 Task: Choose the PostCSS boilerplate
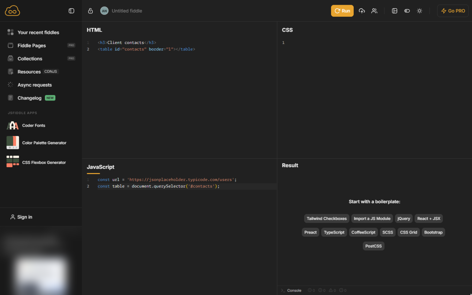point(373,246)
